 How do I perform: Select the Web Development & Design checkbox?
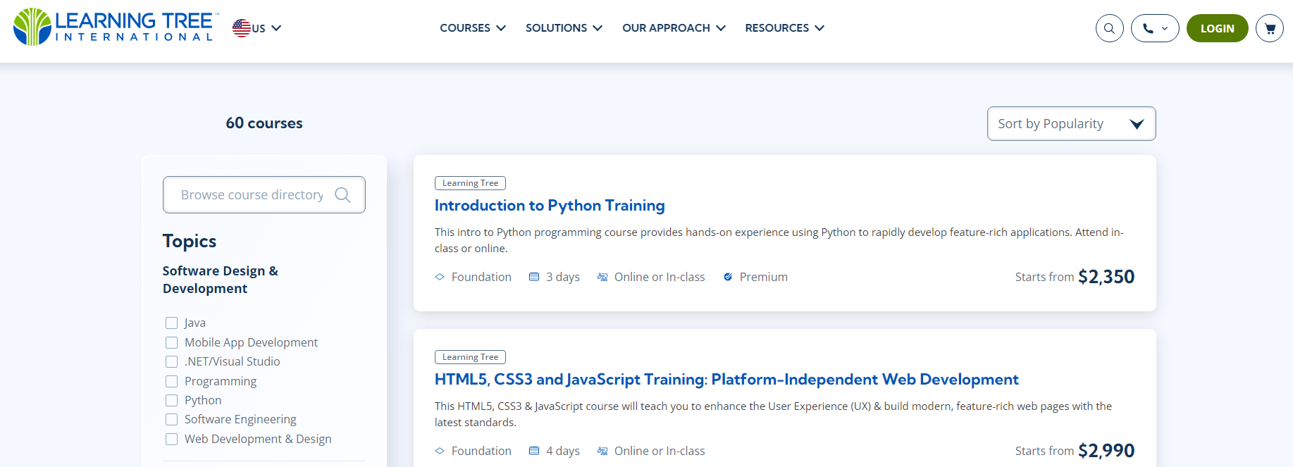click(171, 440)
